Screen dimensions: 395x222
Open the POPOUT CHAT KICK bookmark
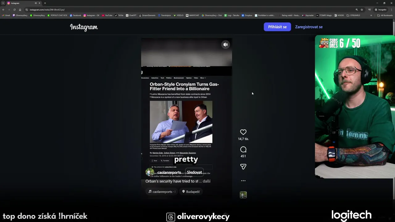click(57, 15)
